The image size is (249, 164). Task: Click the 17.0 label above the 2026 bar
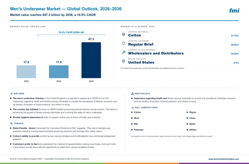point(59,62)
